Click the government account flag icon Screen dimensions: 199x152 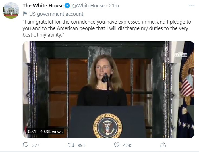pyautogui.click(x=25, y=14)
